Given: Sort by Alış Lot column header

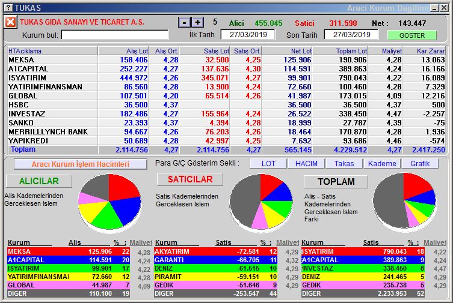Looking at the screenshot, I should pos(123,51).
